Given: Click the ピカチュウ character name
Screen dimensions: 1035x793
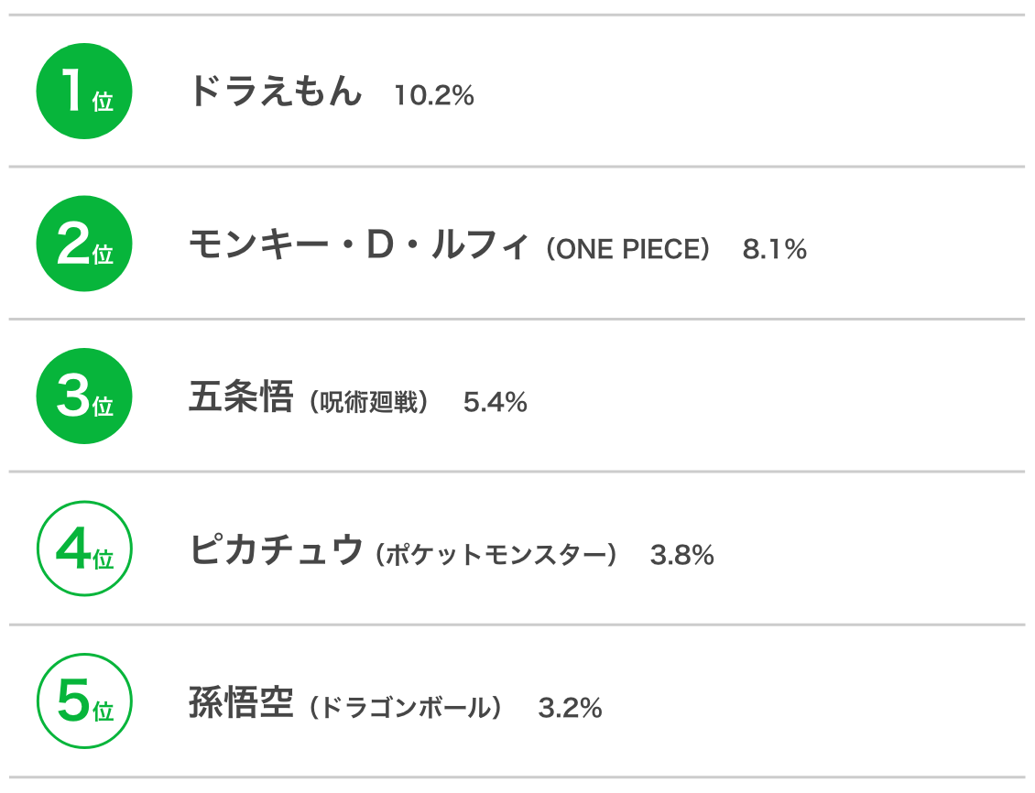Looking at the screenshot, I should (276, 549).
